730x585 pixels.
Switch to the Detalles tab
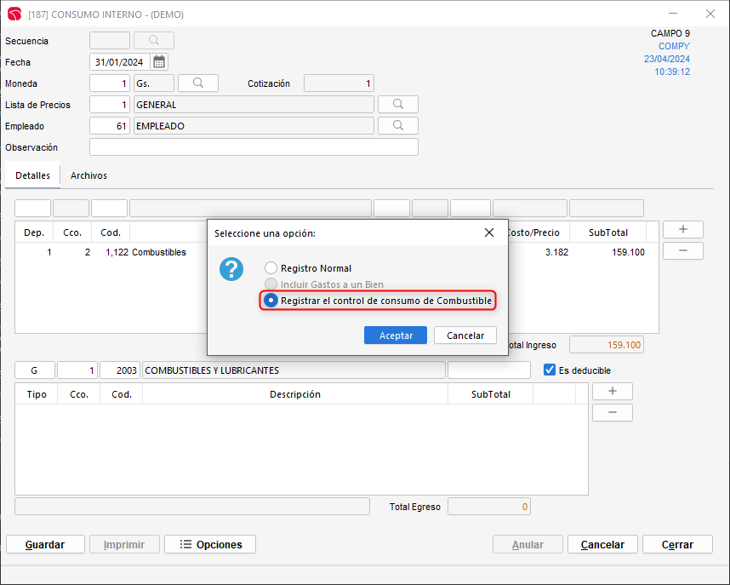(x=32, y=175)
